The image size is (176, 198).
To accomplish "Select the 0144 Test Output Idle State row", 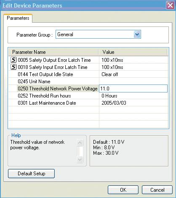I will tap(88, 74).
